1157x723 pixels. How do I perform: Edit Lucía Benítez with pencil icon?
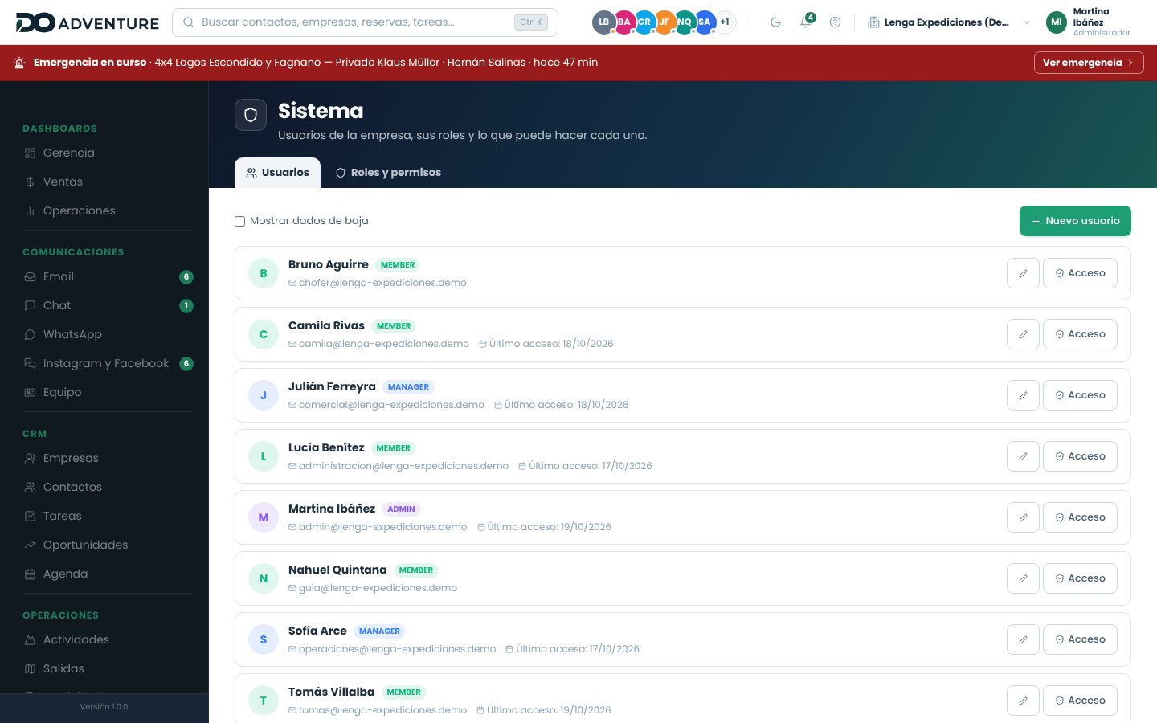coord(1023,456)
